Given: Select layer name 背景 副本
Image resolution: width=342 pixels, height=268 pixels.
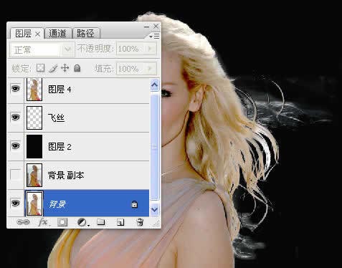Looking at the screenshot, I should click(x=66, y=176).
